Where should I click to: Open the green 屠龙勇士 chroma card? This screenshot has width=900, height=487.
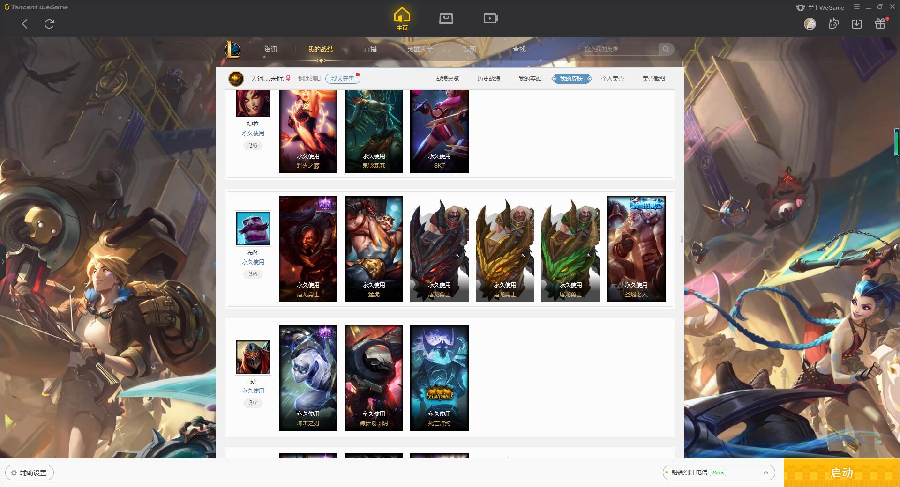(x=570, y=249)
